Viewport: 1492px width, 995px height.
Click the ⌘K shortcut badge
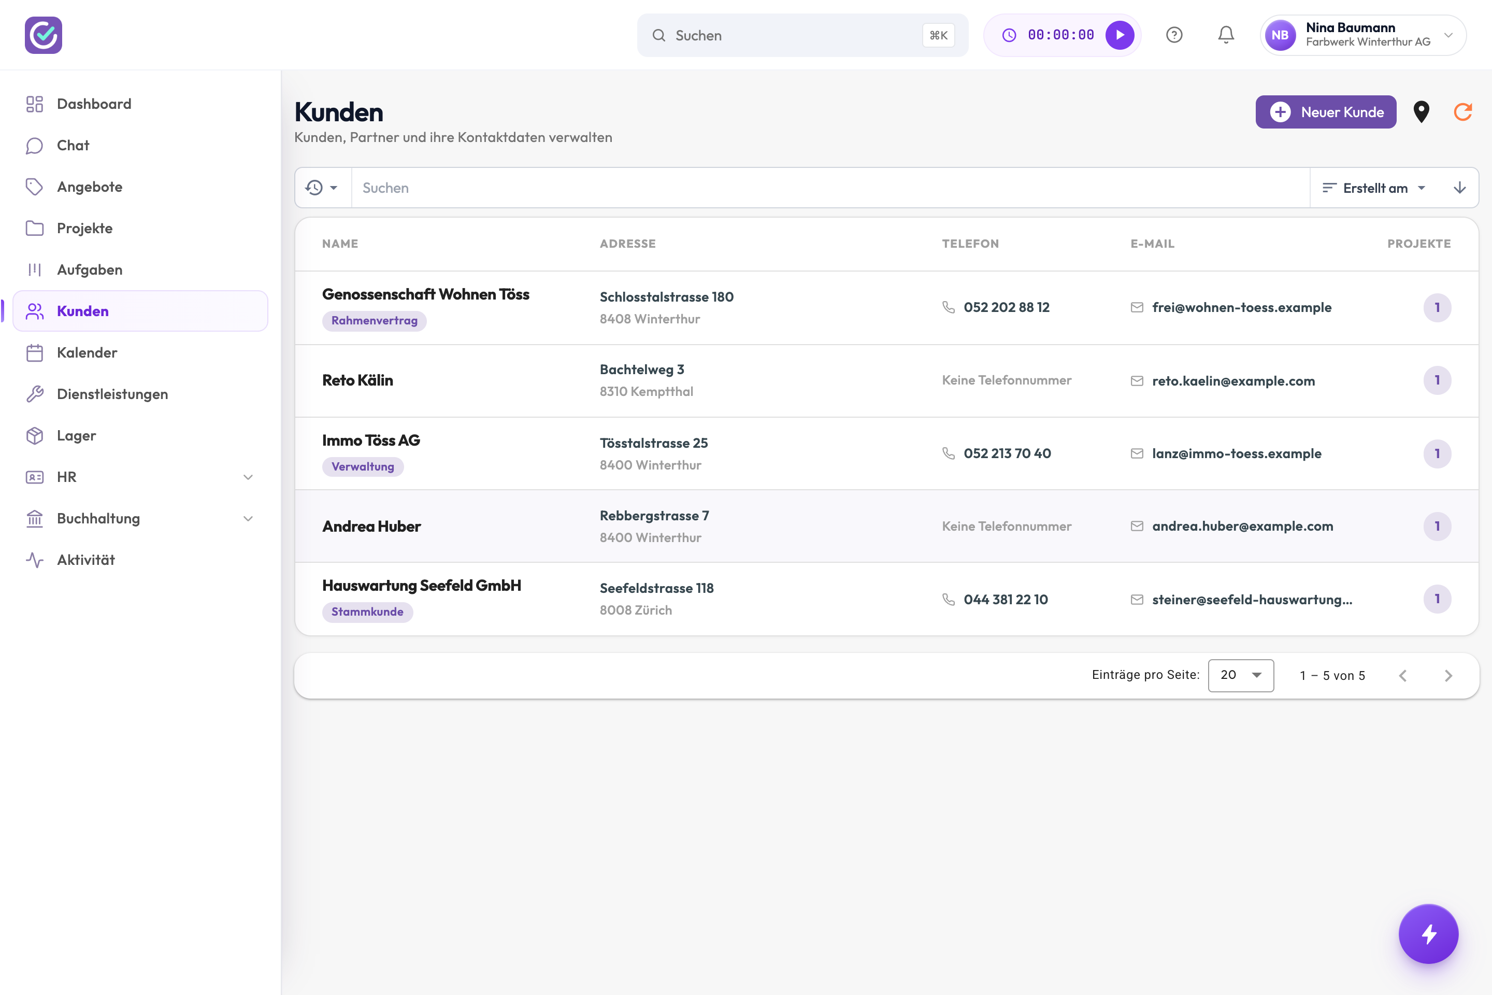coord(938,36)
